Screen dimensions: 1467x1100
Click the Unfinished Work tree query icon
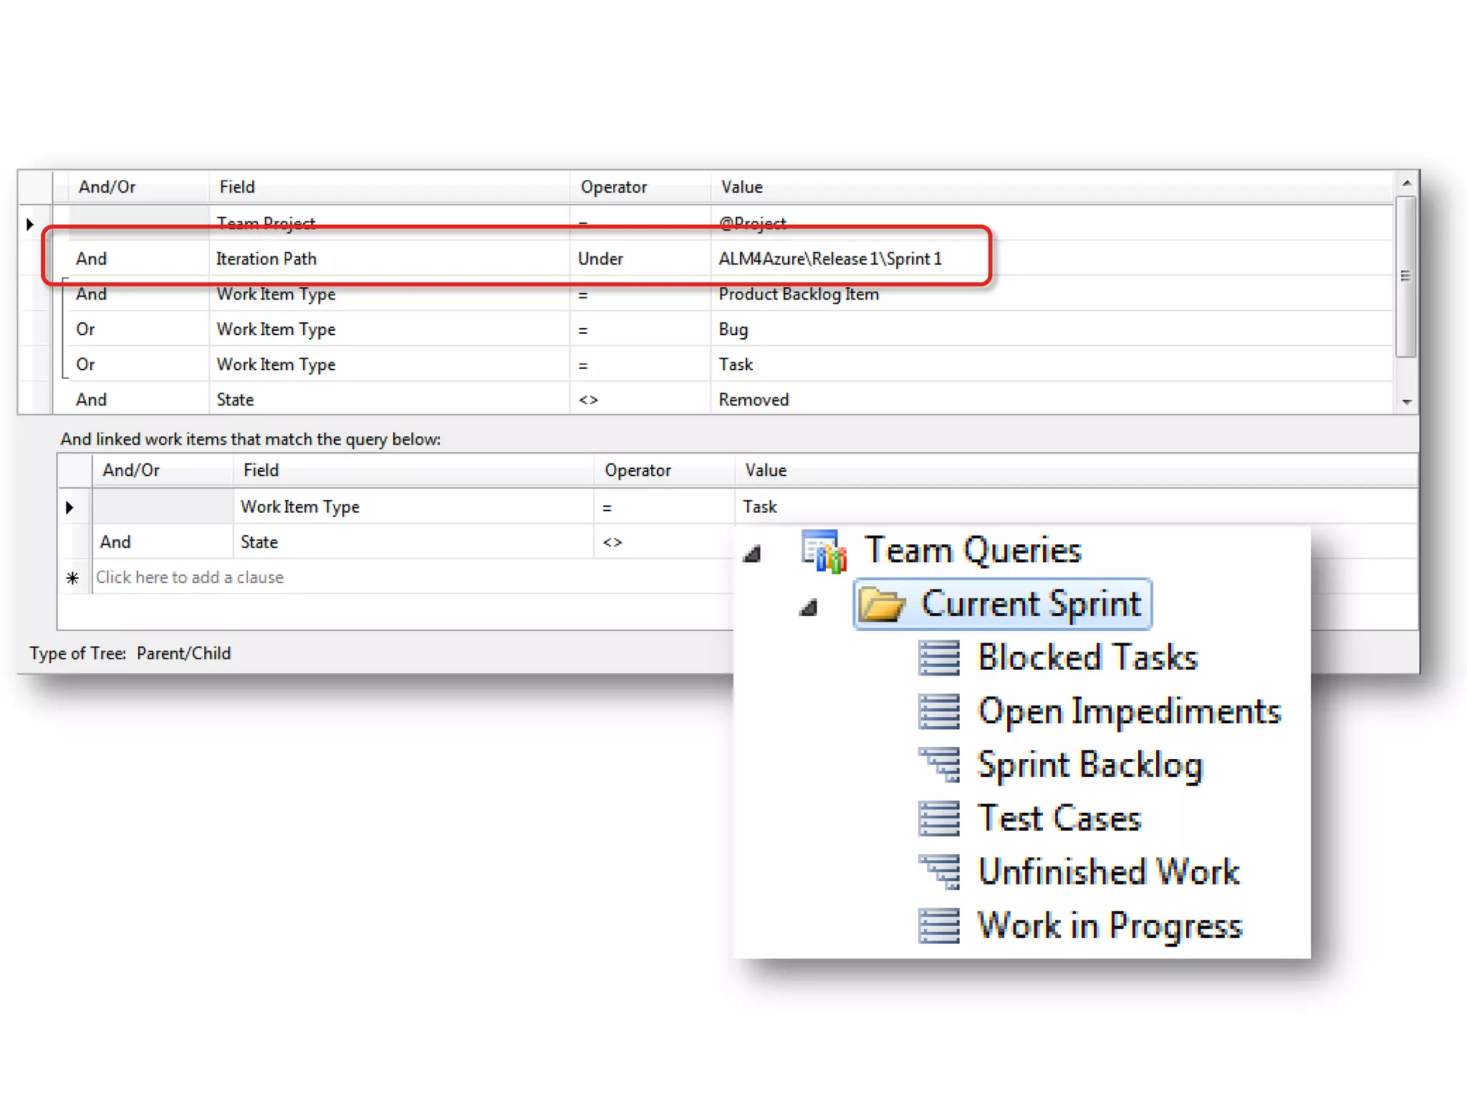click(x=940, y=872)
